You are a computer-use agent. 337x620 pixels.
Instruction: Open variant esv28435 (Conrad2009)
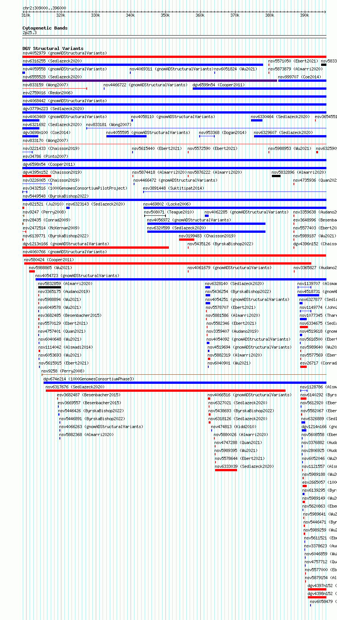(47, 220)
